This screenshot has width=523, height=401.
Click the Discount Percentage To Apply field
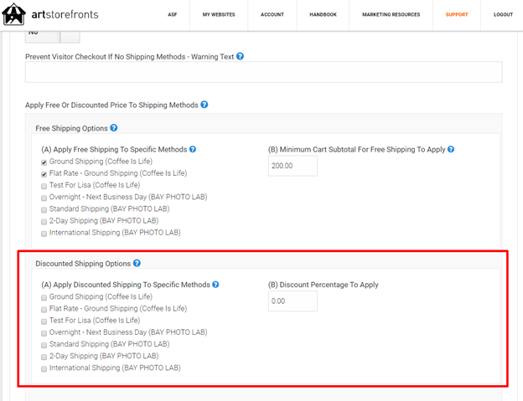(293, 301)
